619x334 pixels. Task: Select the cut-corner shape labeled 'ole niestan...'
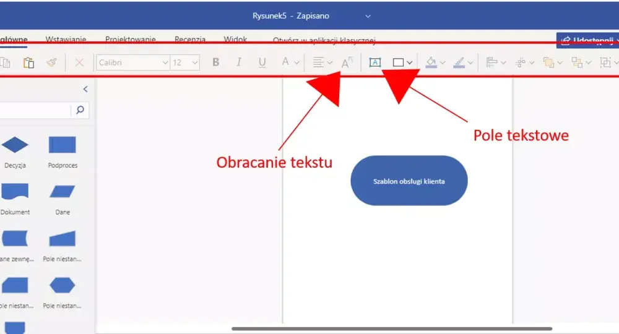[15, 285]
